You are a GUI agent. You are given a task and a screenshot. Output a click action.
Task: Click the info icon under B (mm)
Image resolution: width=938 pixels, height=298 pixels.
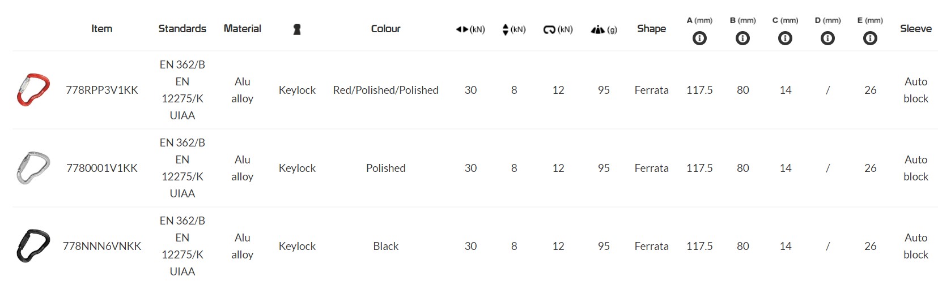pyautogui.click(x=742, y=38)
